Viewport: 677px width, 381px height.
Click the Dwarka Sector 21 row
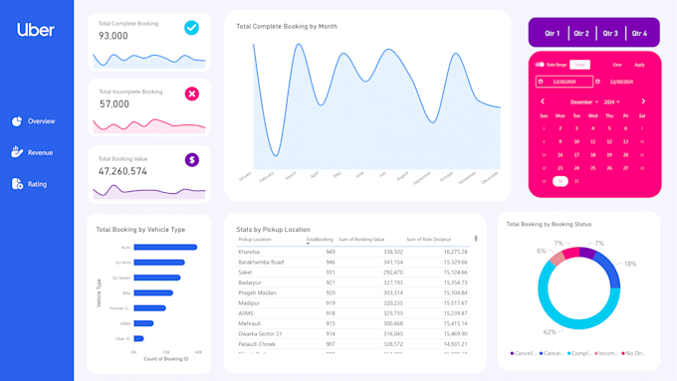tap(352, 333)
